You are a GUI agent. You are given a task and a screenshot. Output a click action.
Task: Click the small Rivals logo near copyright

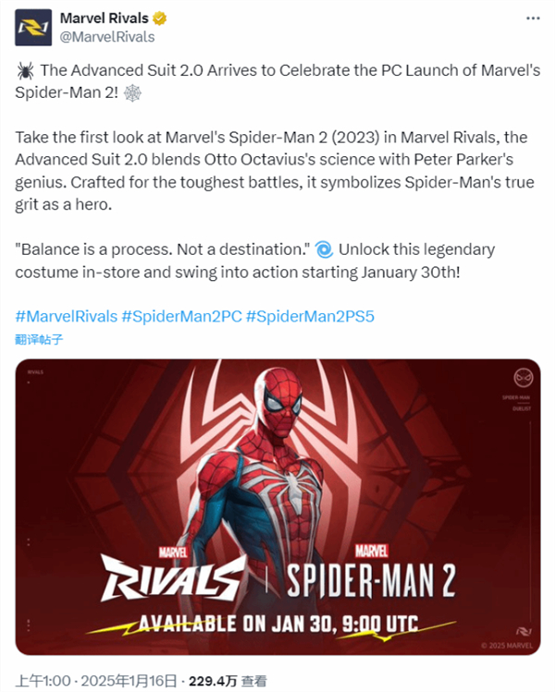pos(524,632)
